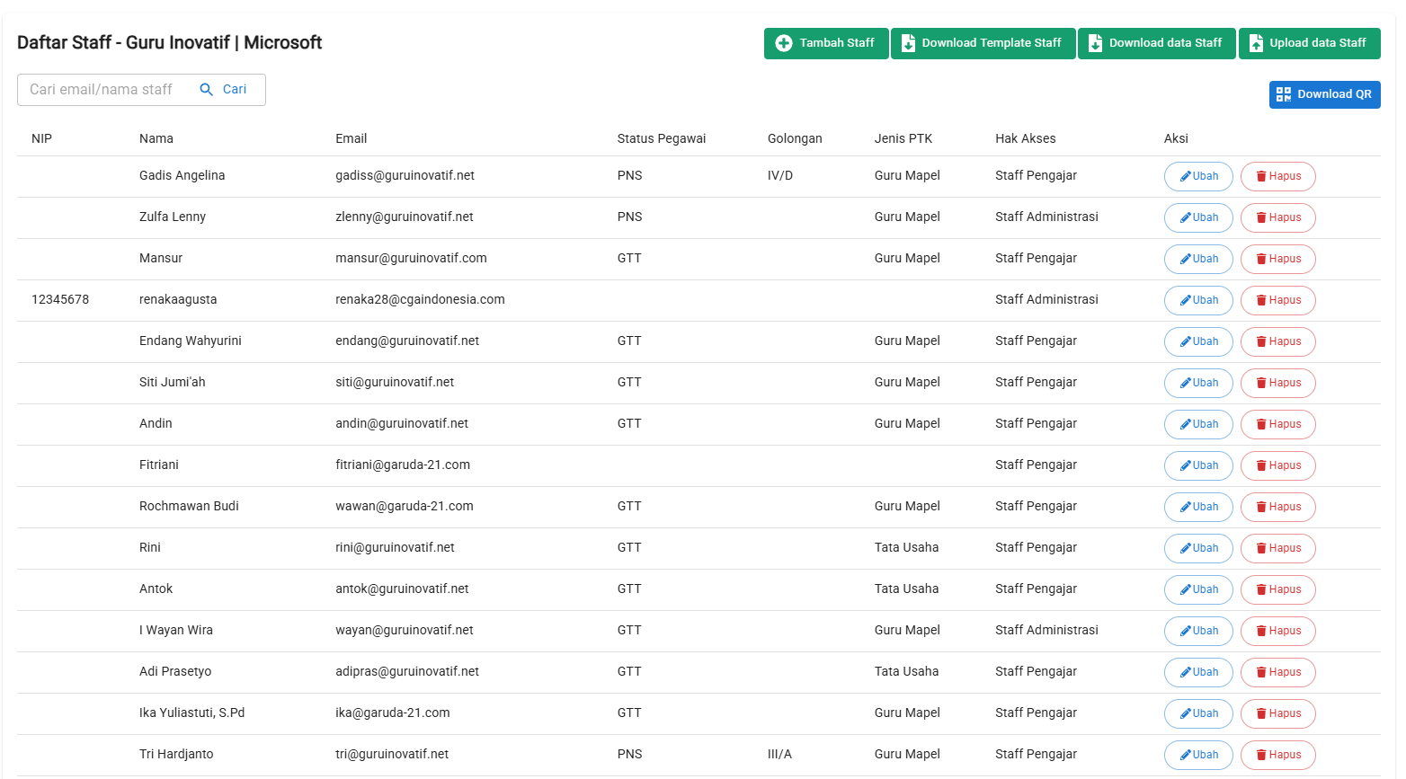Click the pencil icon on Rini's Ubah button

tap(1185, 548)
